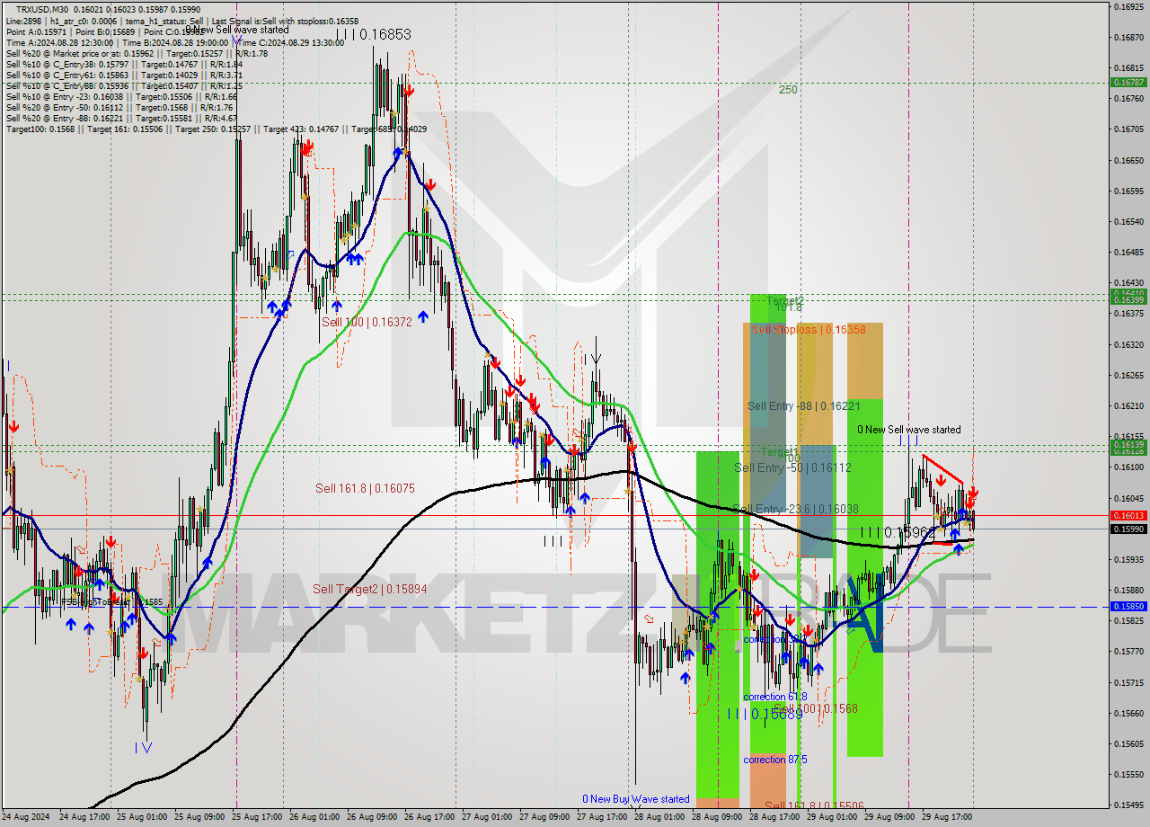
Task: Click the 'C_Entry61: 0.15863' line
Action: pyautogui.click(x=124, y=75)
